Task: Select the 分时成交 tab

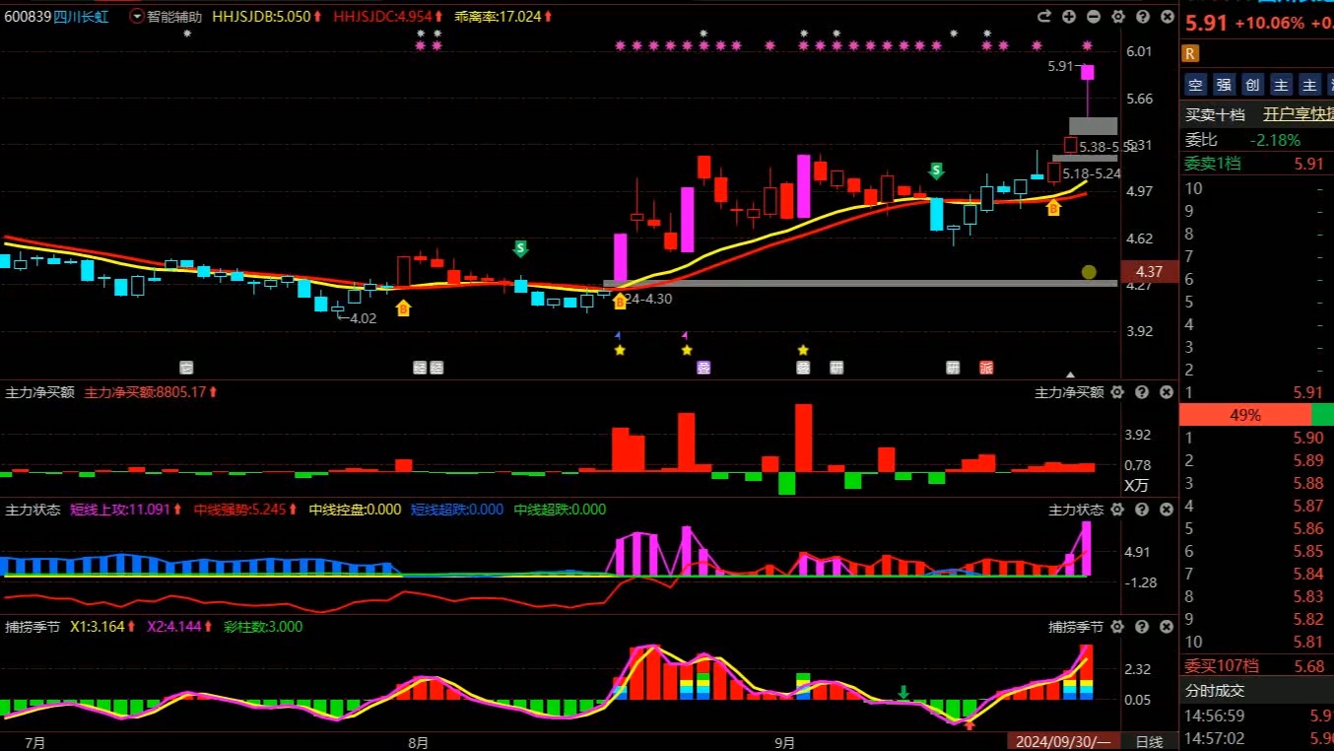Action: tap(1215, 691)
